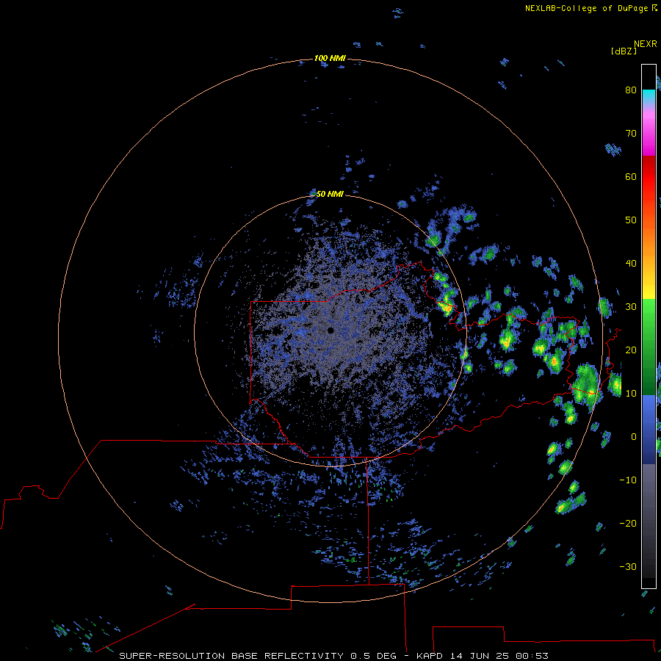Screen dimensions: 661x661
Task: Click the 100 NMI range ring label
Action: click(330, 58)
